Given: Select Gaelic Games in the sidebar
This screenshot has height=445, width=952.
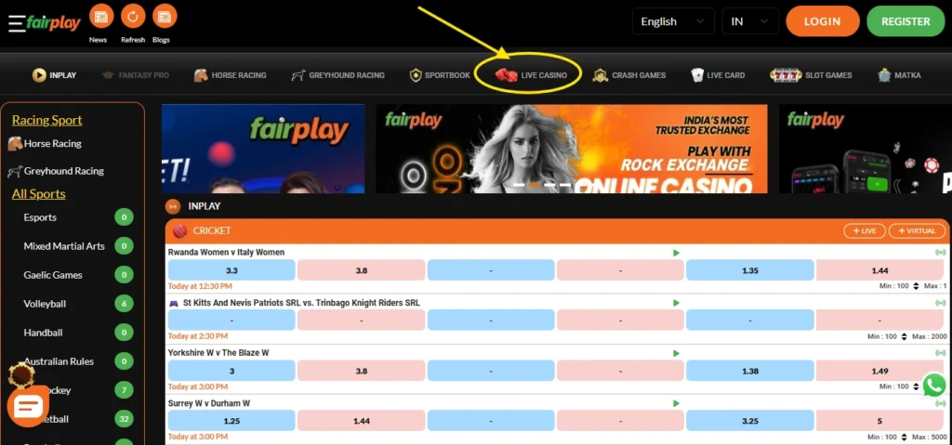Looking at the screenshot, I should click(53, 275).
